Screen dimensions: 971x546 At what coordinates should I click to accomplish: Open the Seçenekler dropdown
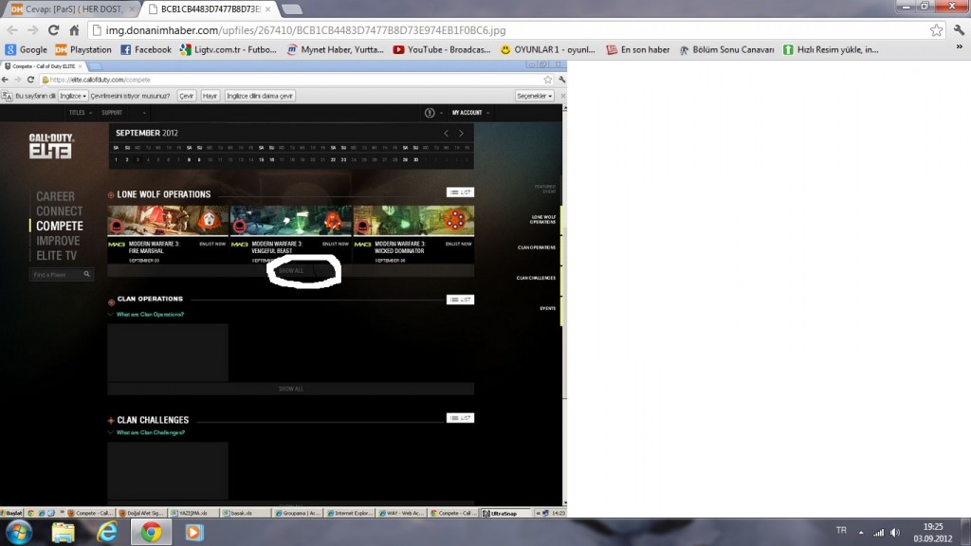pyautogui.click(x=535, y=96)
